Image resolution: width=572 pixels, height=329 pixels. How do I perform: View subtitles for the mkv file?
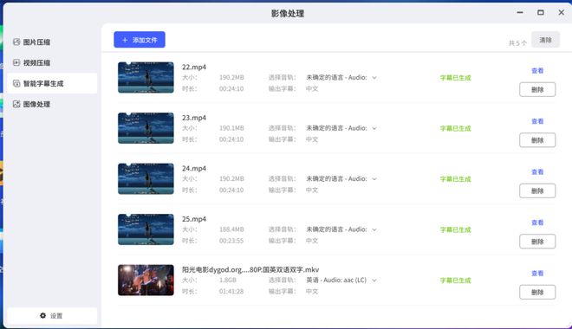pyautogui.click(x=537, y=274)
